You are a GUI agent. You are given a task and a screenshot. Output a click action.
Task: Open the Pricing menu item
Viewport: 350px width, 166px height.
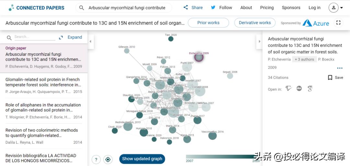(267, 8)
